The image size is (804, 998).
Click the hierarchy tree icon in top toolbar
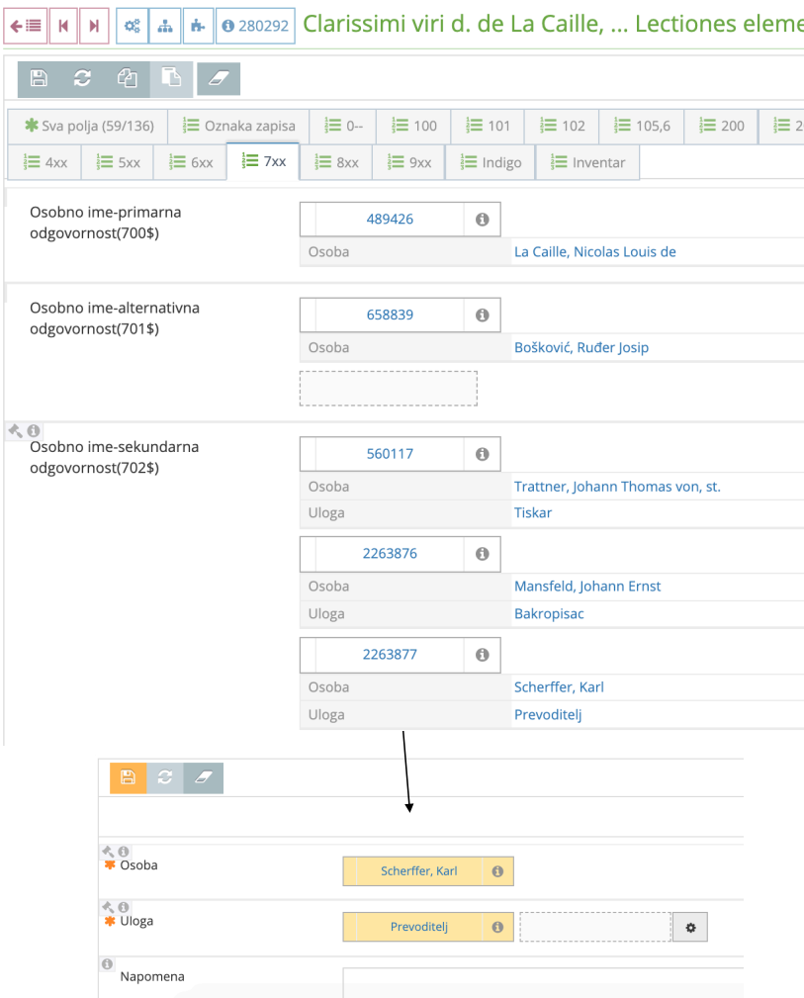pos(164,26)
